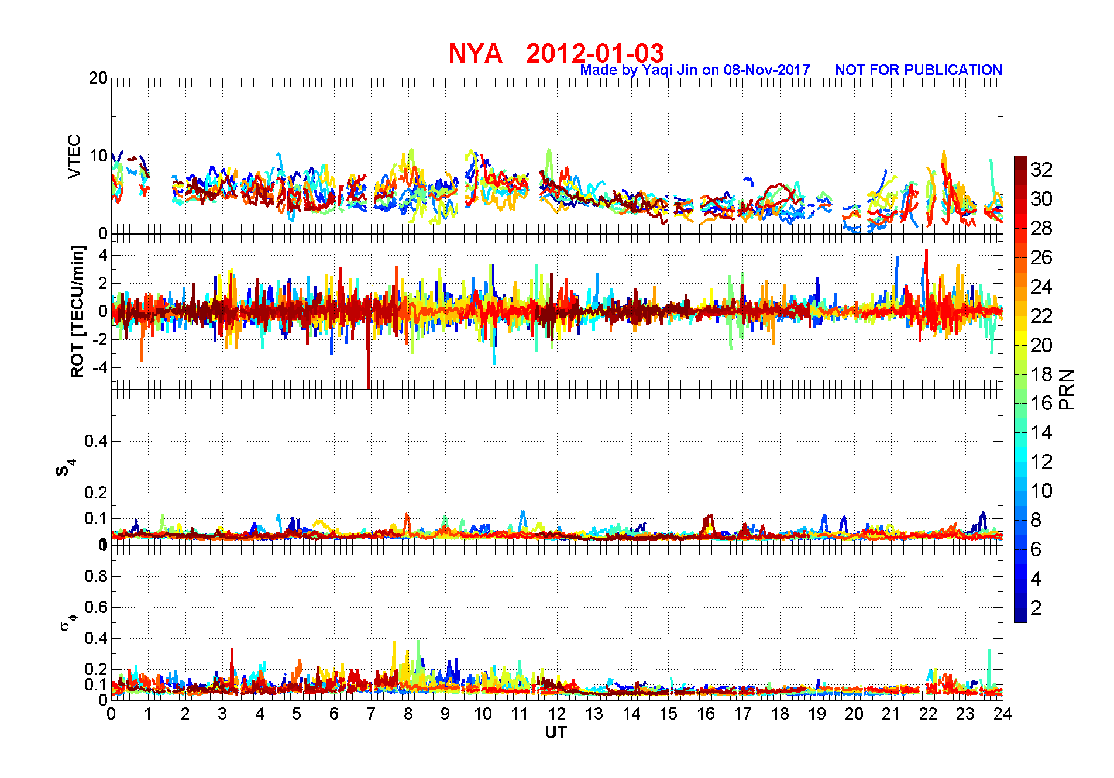Click colorbar tick label 2

(1036, 608)
